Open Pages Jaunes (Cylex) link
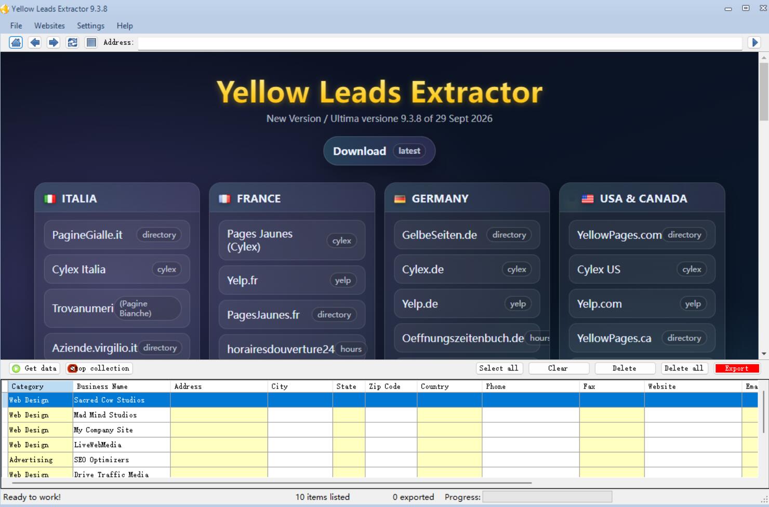 coord(292,240)
